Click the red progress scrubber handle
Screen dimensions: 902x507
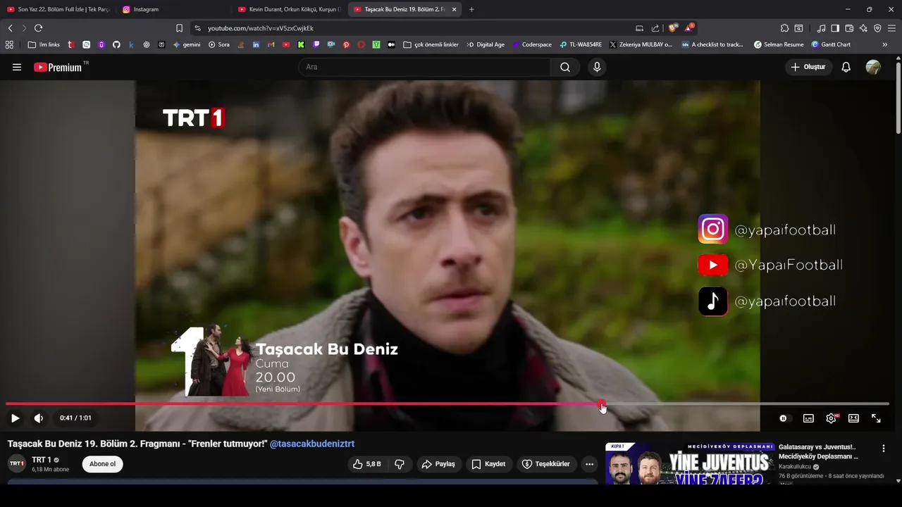pyautogui.click(x=601, y=404)
